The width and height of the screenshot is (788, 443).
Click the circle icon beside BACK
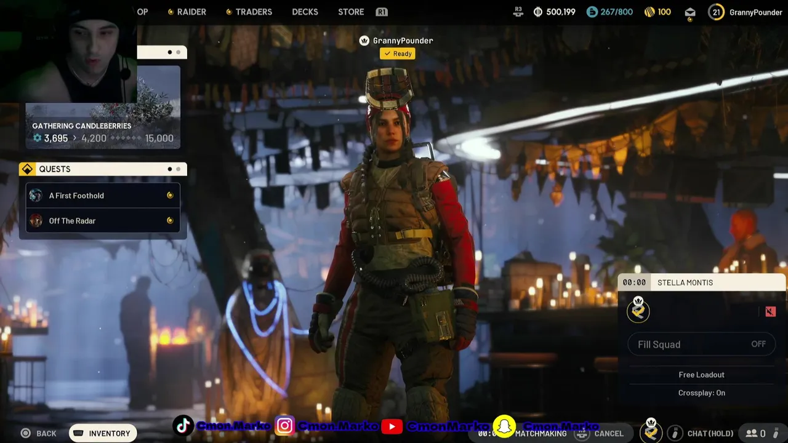26,434
